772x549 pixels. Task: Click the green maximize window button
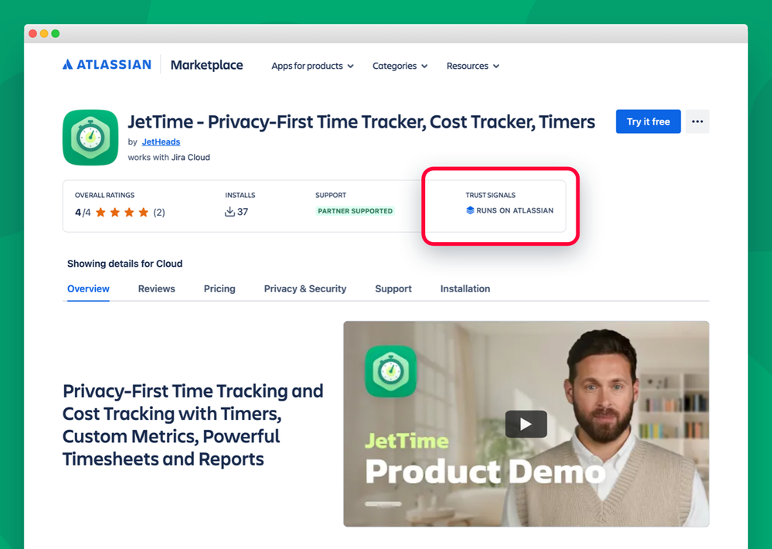point(56,33)
